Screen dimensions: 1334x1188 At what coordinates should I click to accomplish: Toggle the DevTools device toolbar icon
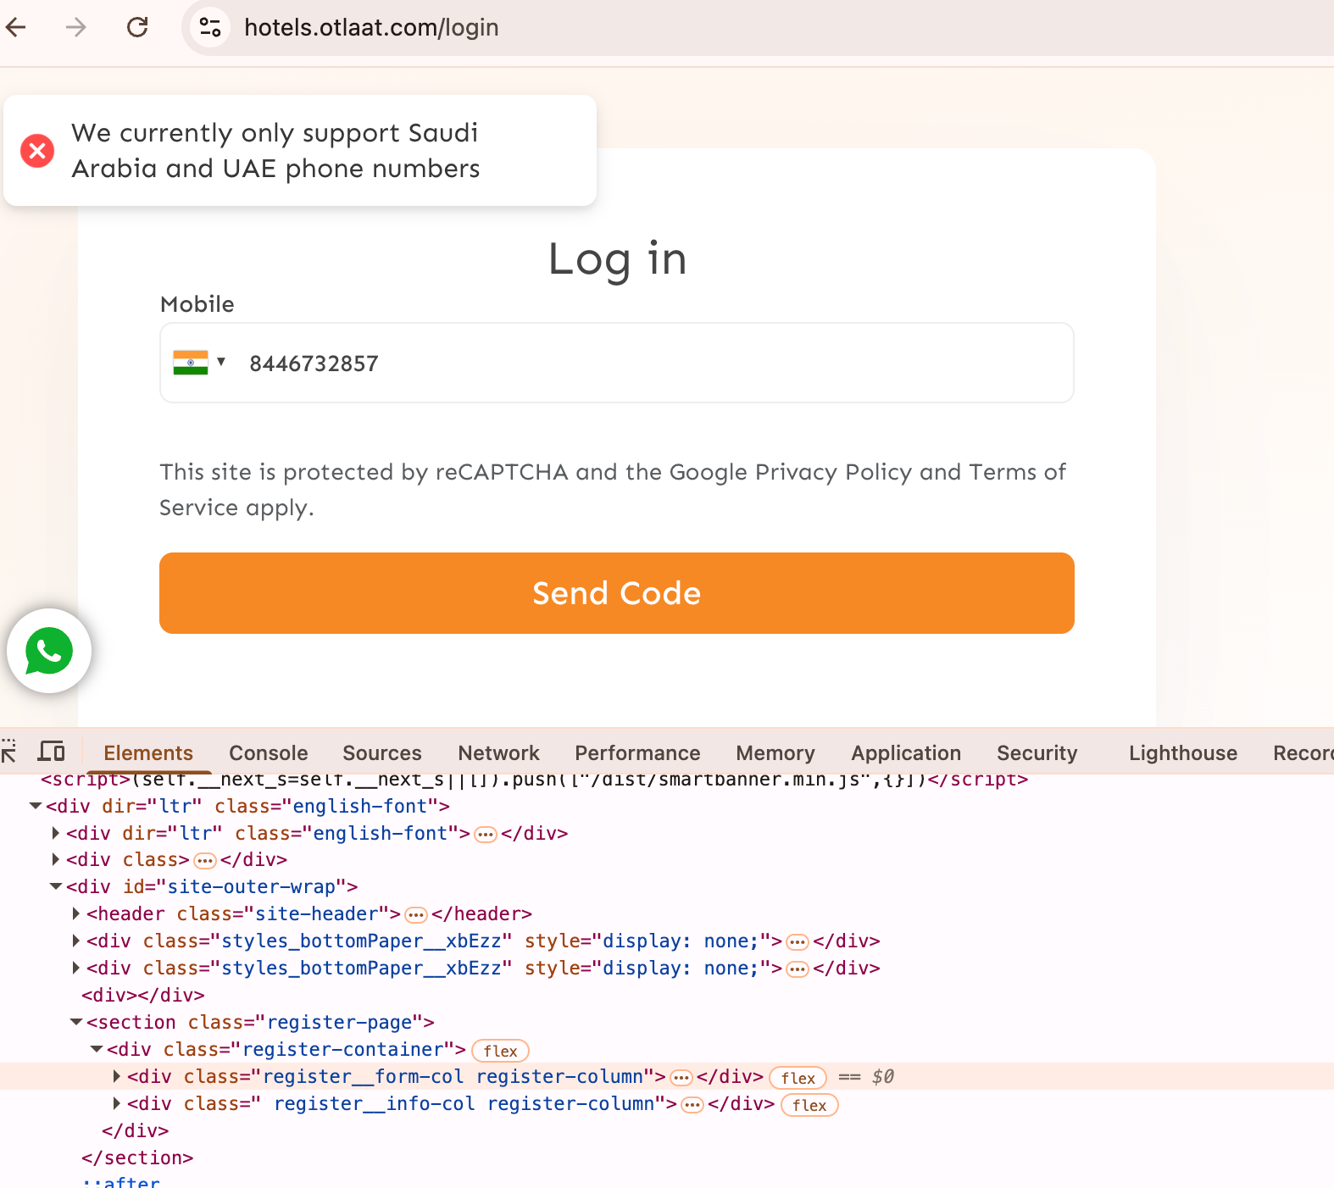[x=52, y=752]
